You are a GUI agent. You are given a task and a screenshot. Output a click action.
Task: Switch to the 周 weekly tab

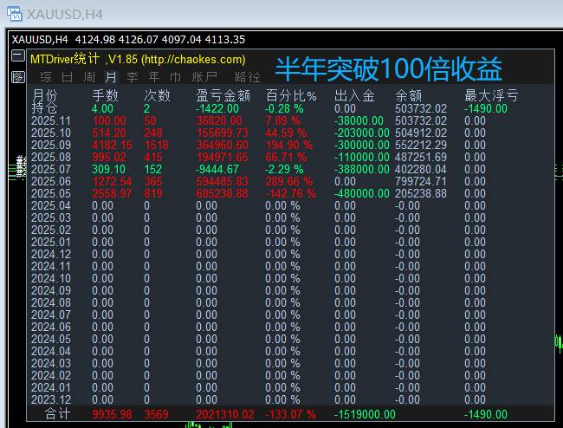pyautogui.click(x=89, y=77)
